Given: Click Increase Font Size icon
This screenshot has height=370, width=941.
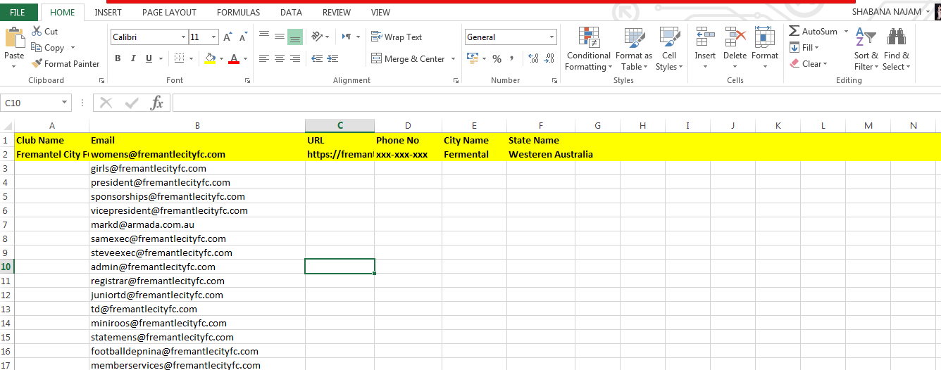Looking at the screenshot, I should click(x=228, y=37).
